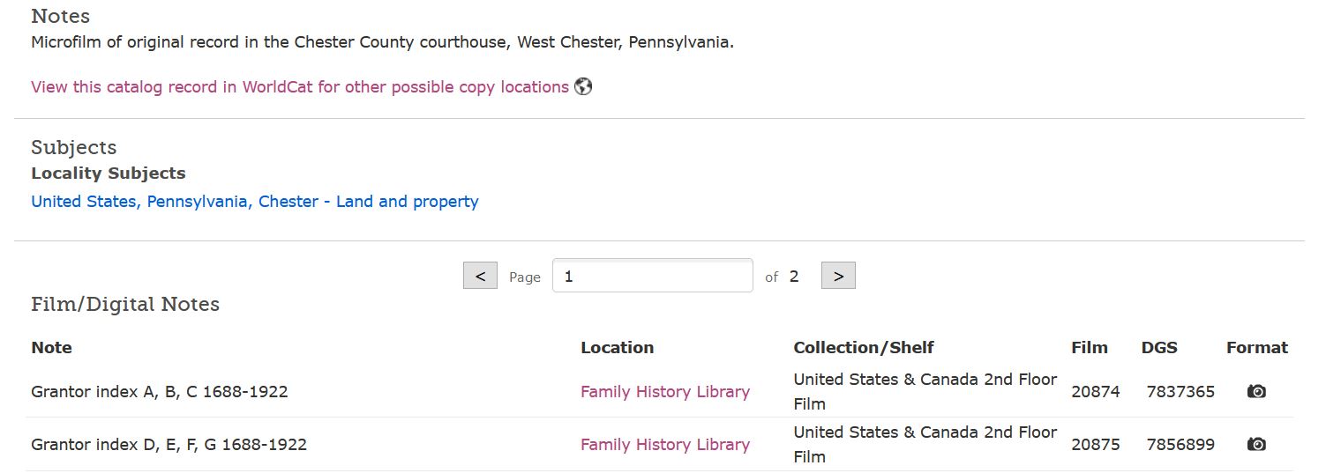Click the Format column header
Image resolution: width=1326 pixels, height=473 pixels.
pyautogui.click(x=1257, y=347)
